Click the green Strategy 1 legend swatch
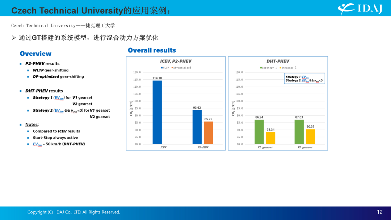Image resolution: width=391 pixels, height=220 pixels. coord(261,68)
